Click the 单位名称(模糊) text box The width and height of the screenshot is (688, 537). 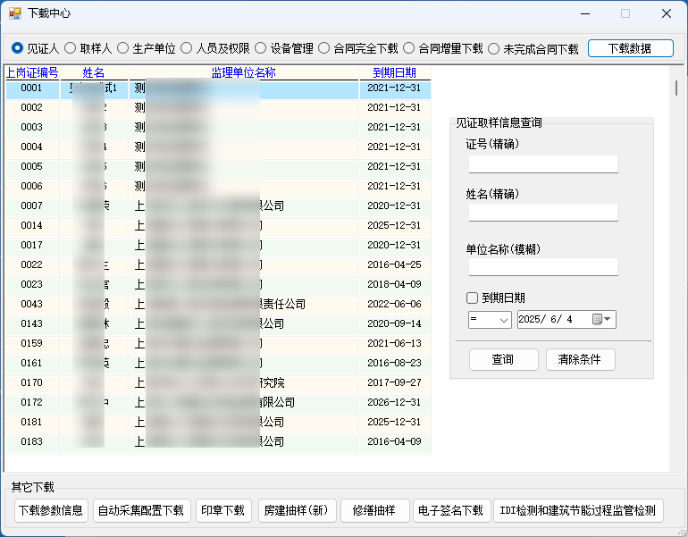(543, 267)
